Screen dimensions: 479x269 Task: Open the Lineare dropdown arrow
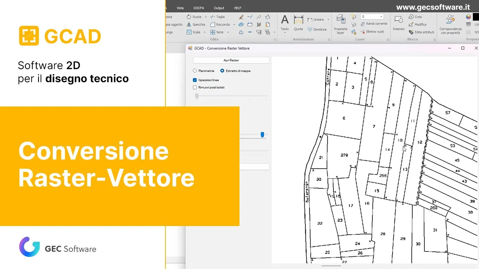328,19
